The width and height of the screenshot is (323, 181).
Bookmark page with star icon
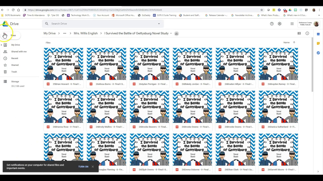pyautogui.click(x=262, y=10)
